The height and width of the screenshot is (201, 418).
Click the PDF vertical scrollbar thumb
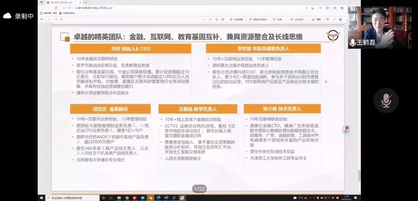point(359,176)
